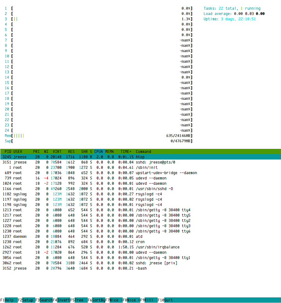This screenshot has width=281, height=303.
Task: Click the F10 Quit button
Action: (x=165, y=300)
